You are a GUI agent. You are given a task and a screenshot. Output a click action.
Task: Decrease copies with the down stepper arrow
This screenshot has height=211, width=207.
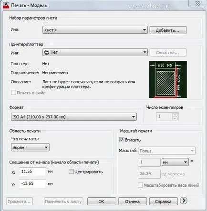[x=175, y=119]
